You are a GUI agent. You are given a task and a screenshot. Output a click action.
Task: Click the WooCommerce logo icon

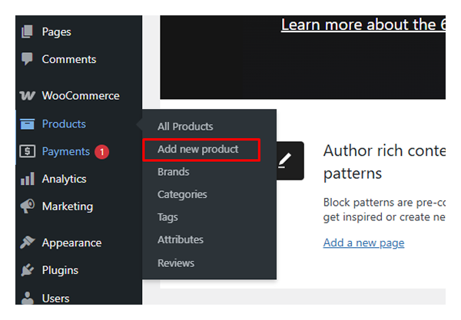pos(28,96)
